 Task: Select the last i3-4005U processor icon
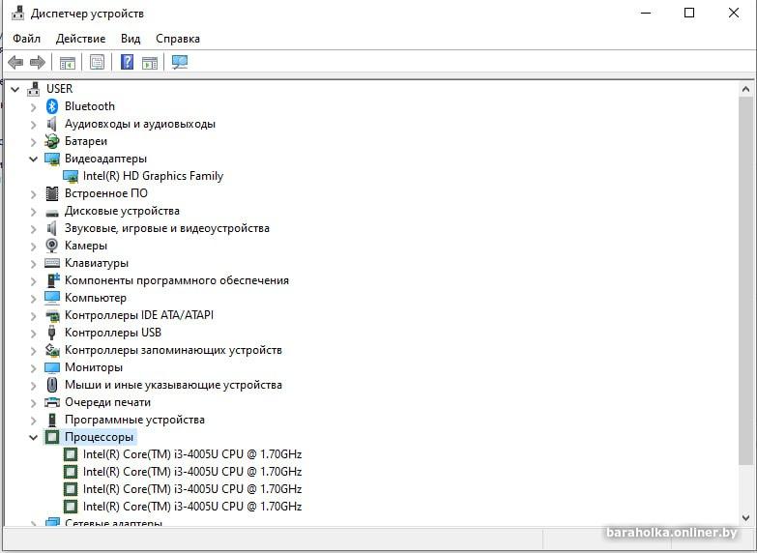click(71, 507)
